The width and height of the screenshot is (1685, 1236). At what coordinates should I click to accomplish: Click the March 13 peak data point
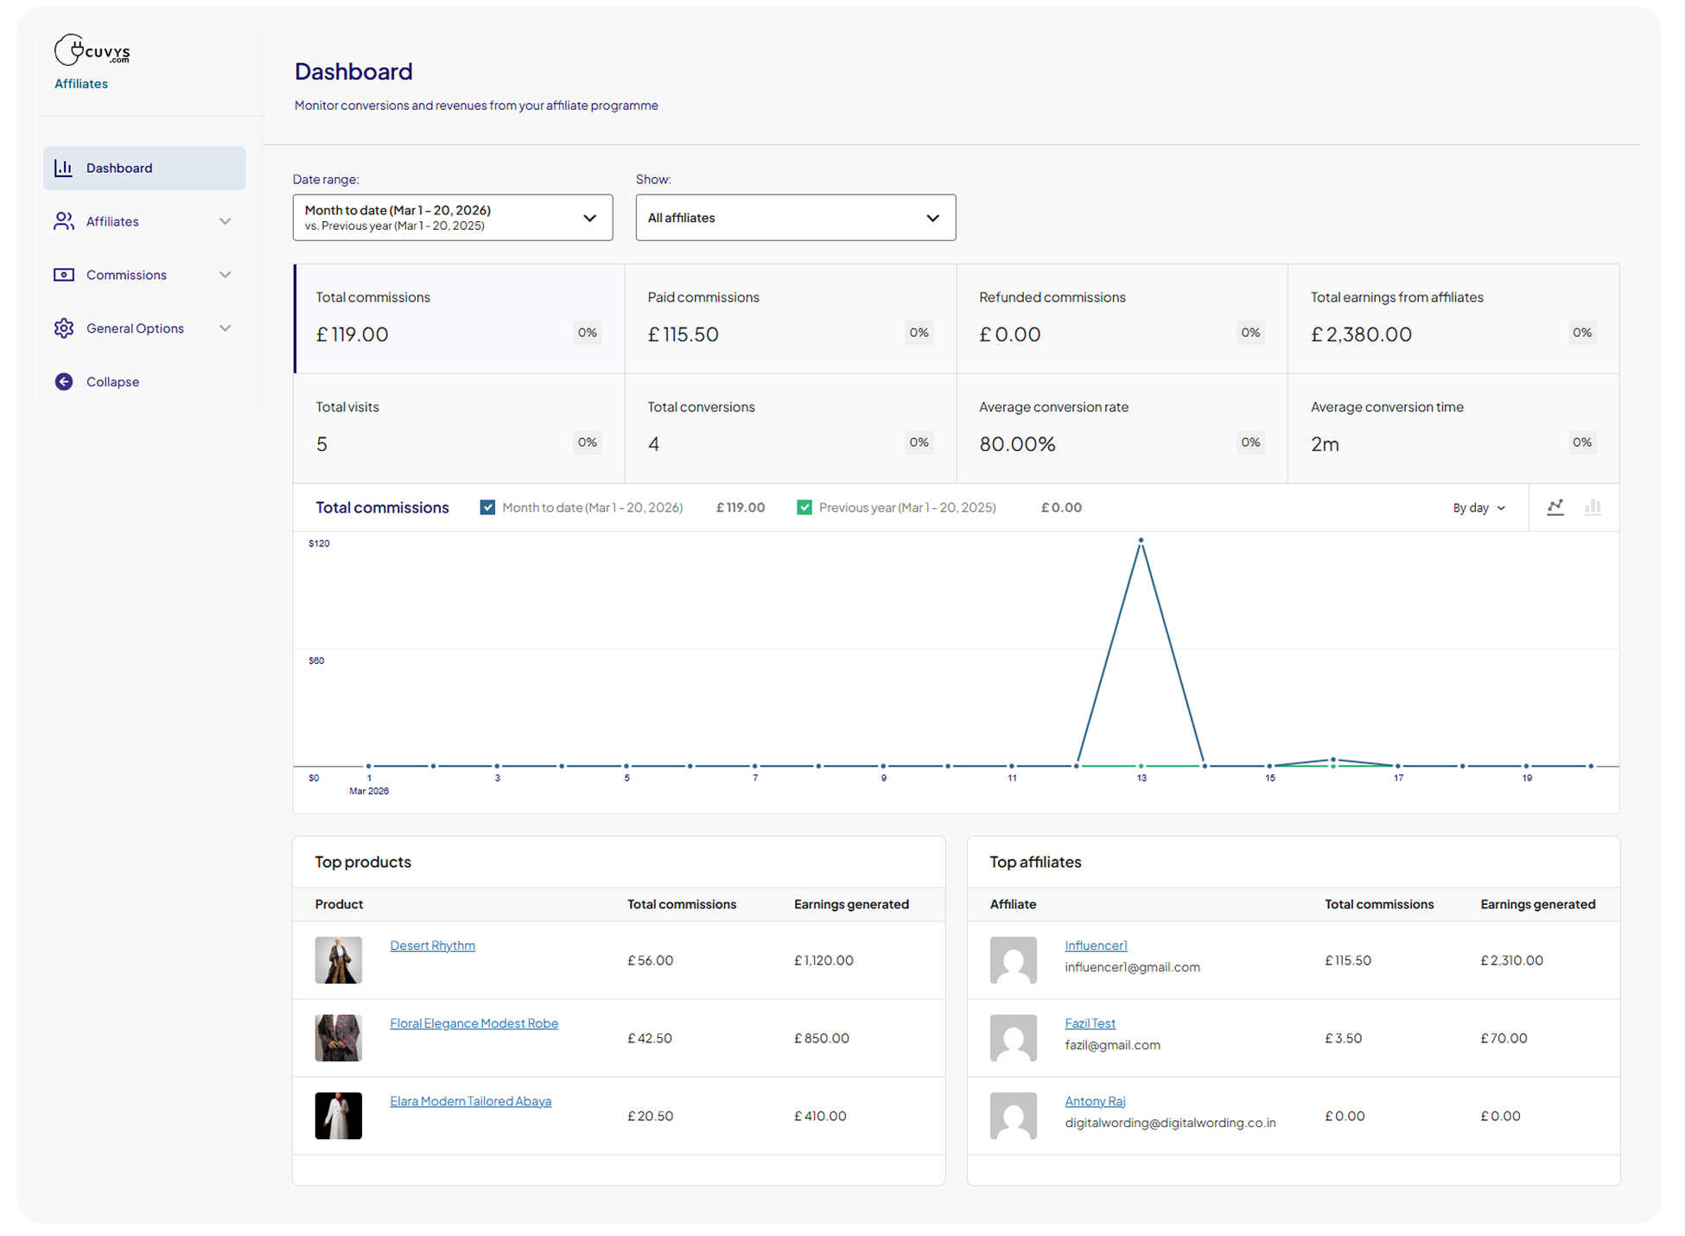(1141, 541)
